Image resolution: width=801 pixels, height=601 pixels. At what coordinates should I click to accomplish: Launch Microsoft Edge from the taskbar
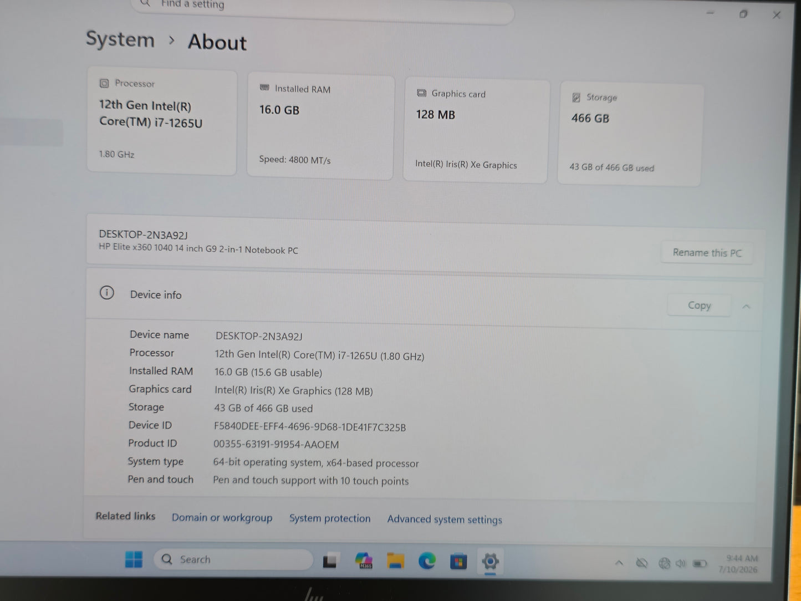(x=427, y=562)
